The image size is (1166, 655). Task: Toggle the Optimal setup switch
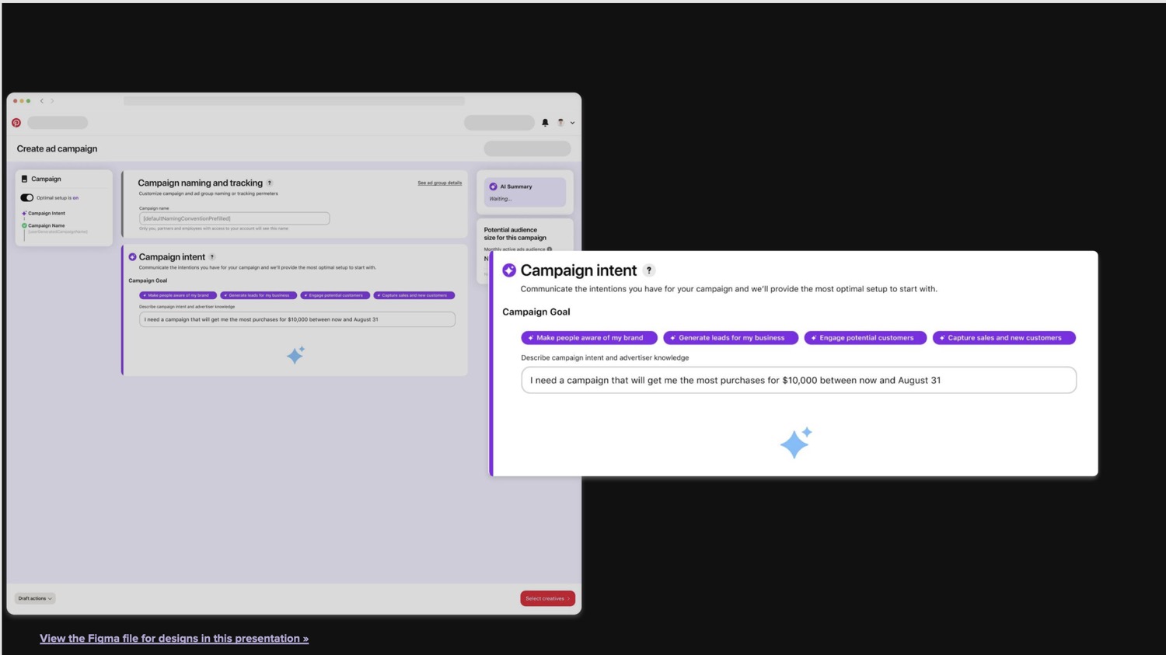tap(27, 198)
